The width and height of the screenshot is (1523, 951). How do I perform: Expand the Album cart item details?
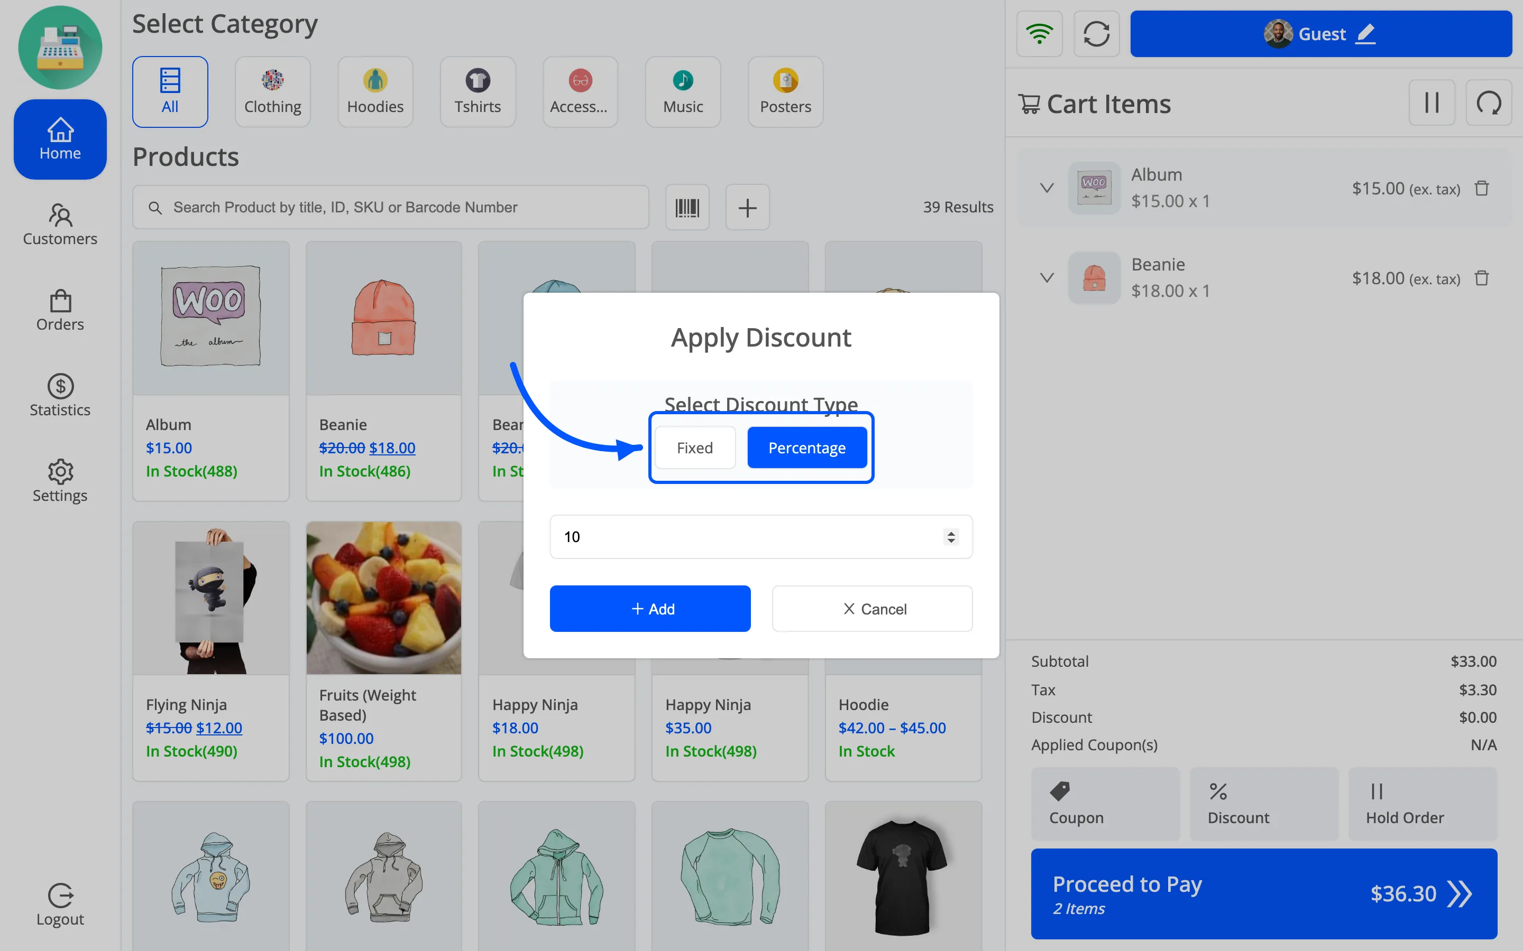(1047, 188)
